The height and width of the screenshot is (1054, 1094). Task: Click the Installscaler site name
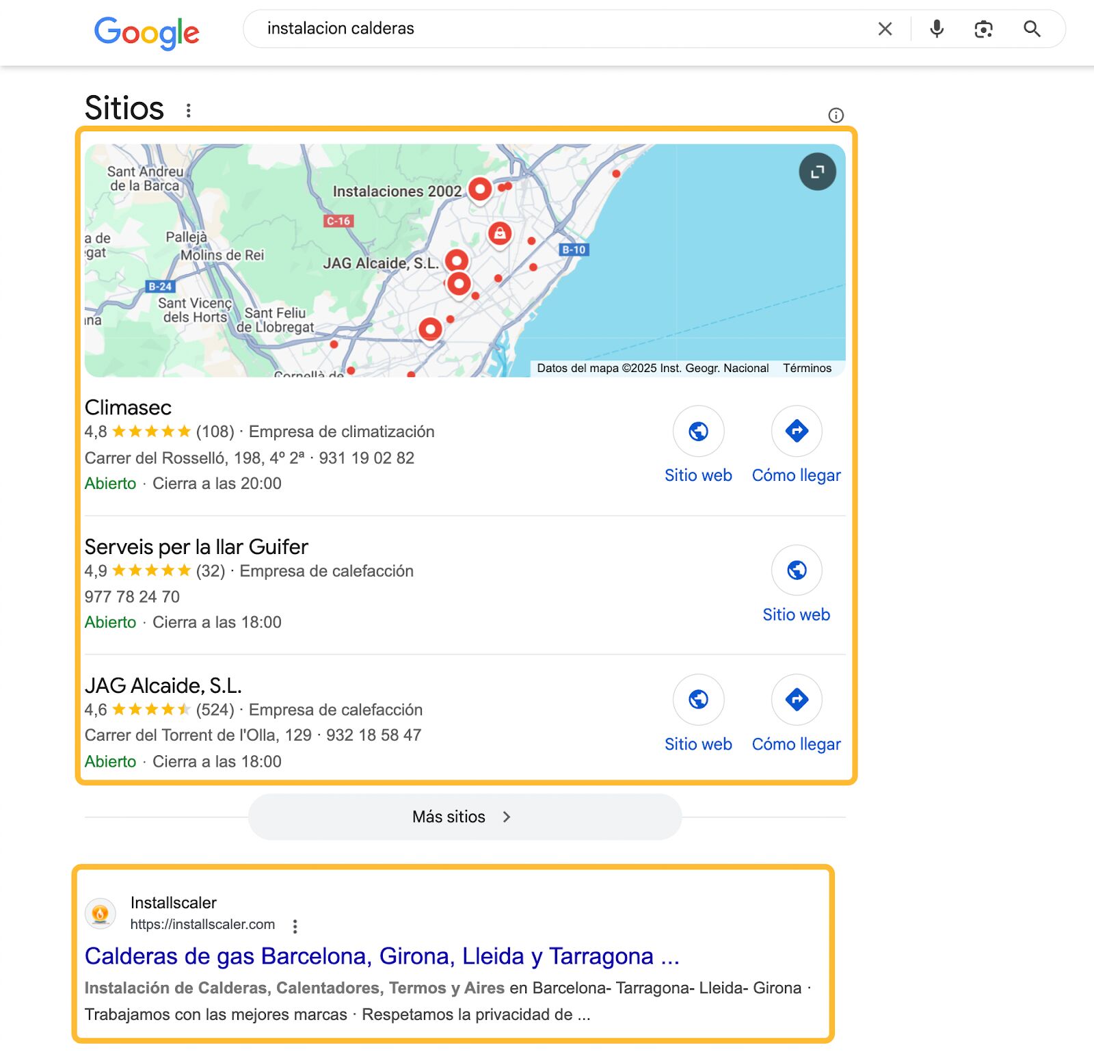click(x=174, y=903)
